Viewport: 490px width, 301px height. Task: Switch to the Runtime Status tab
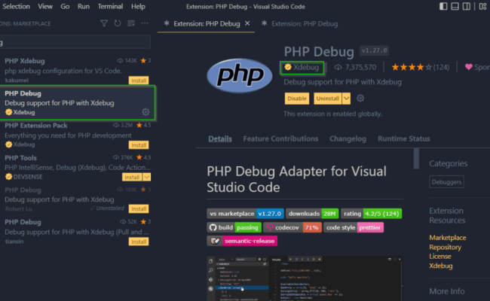pyautogui.click(x=404, y=138)
